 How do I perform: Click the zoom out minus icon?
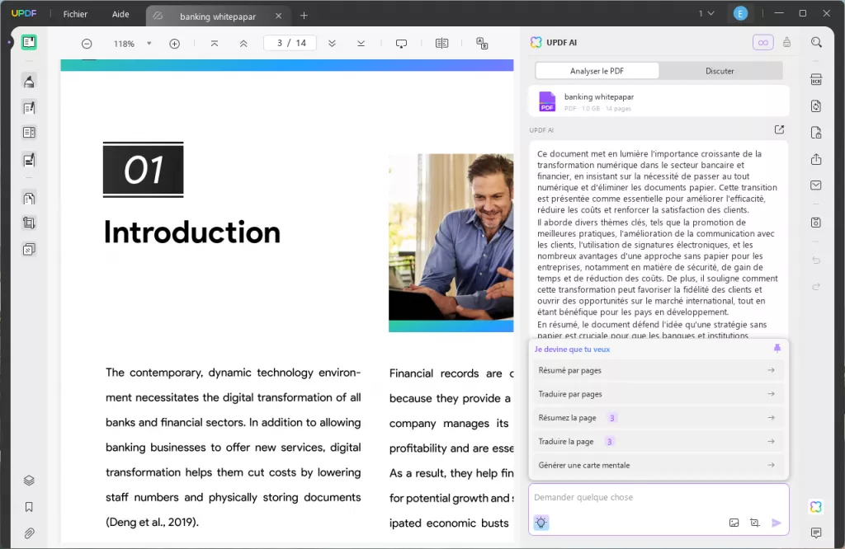coord(87,44)
